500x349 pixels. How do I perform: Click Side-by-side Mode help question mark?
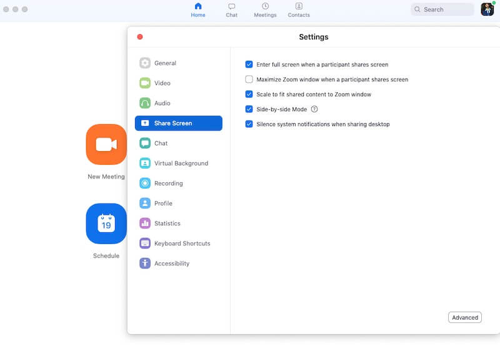[x=314, y=109]
